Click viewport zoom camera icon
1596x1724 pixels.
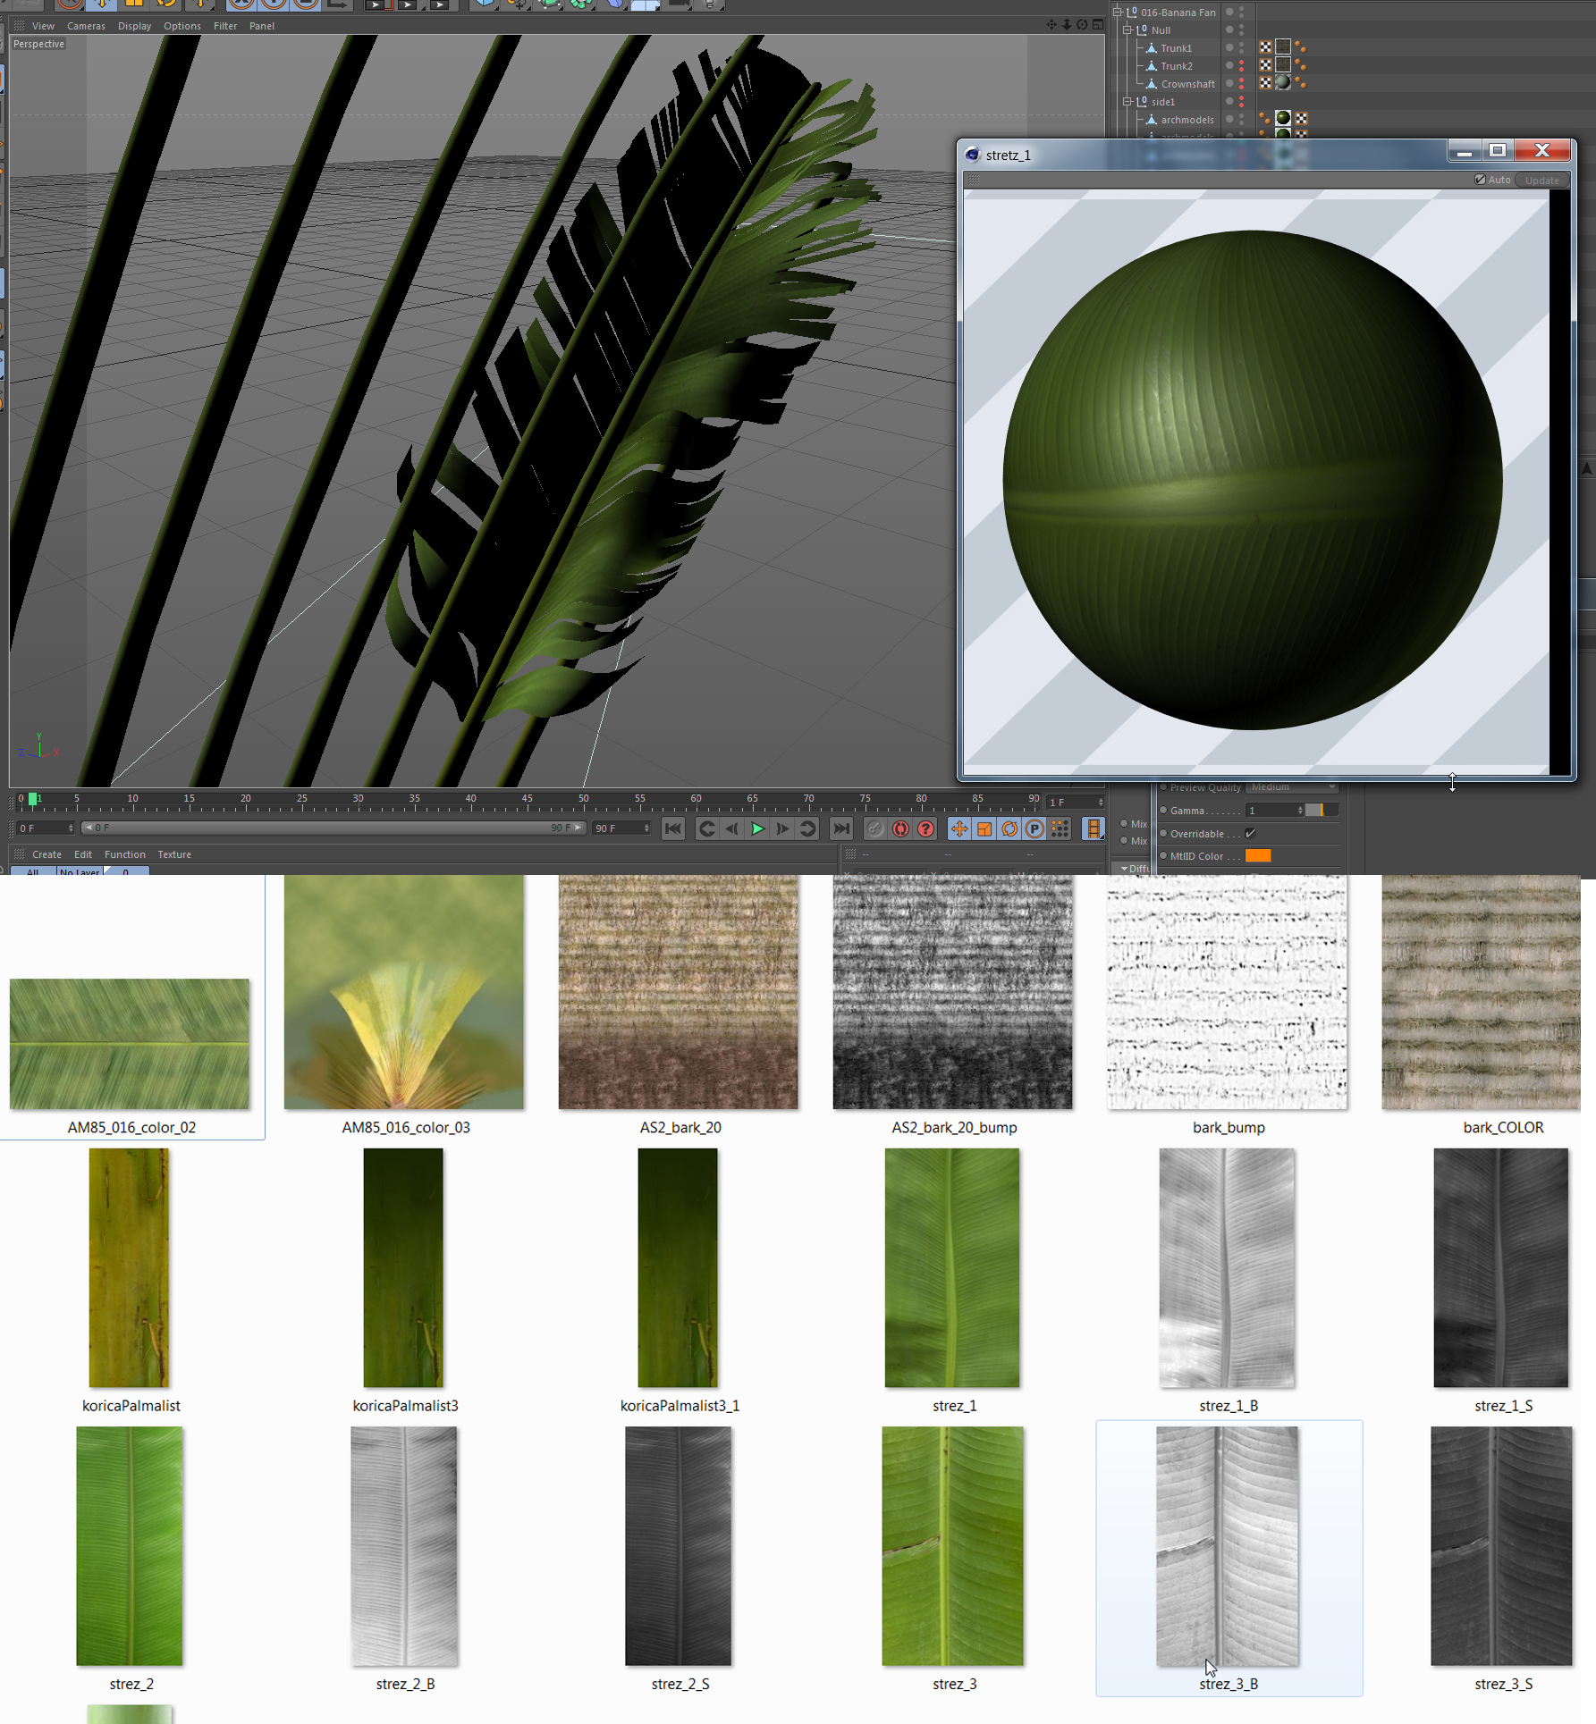point(1067,25)
